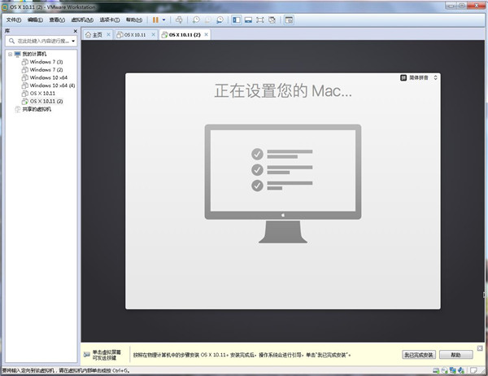Collapse the 我的计算机 tree node
The width and height of the screenshot is (488, 376).
click(x=10, y=55)
